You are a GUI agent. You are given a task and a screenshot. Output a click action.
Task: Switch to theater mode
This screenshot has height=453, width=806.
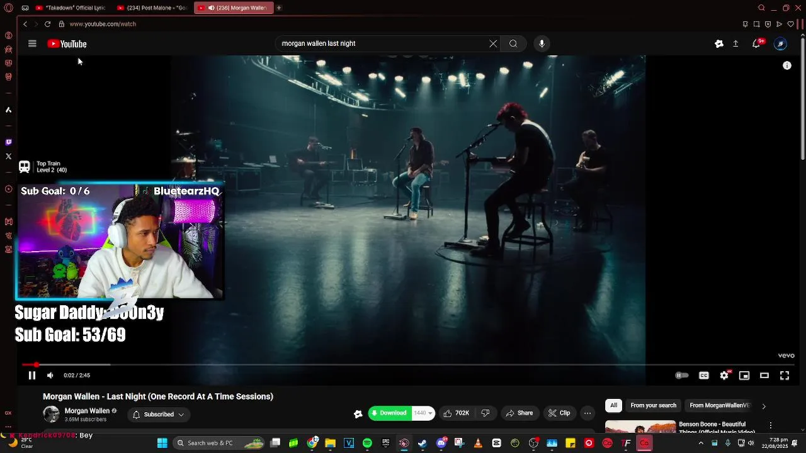click(x=764, y=376)
